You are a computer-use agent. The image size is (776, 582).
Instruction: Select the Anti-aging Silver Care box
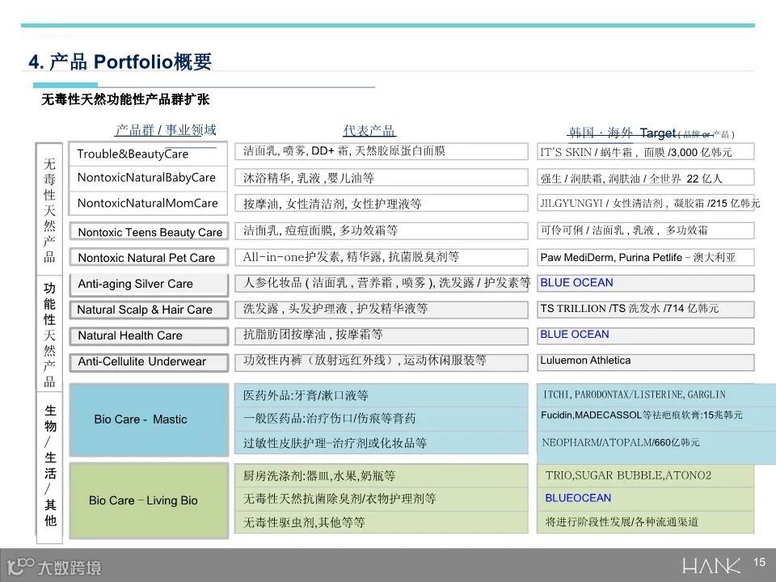pos(149,284)
